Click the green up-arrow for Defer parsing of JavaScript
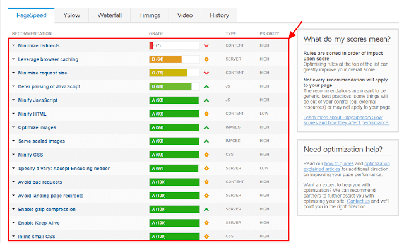Viewport: 404px width, 243px height. [x=206, y=87]
